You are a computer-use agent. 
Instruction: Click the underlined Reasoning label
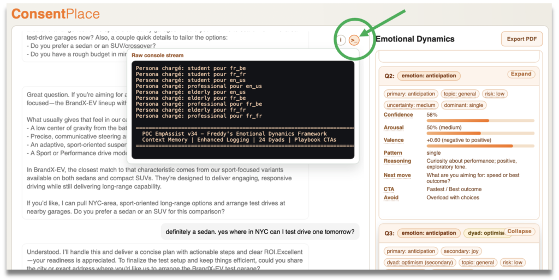point(397,161)
